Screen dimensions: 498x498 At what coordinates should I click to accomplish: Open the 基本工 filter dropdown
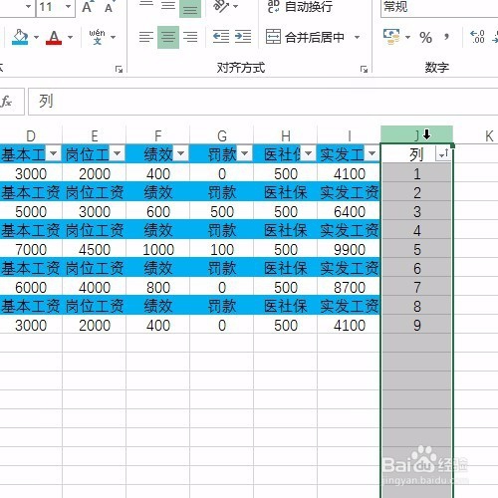point(53,153)
